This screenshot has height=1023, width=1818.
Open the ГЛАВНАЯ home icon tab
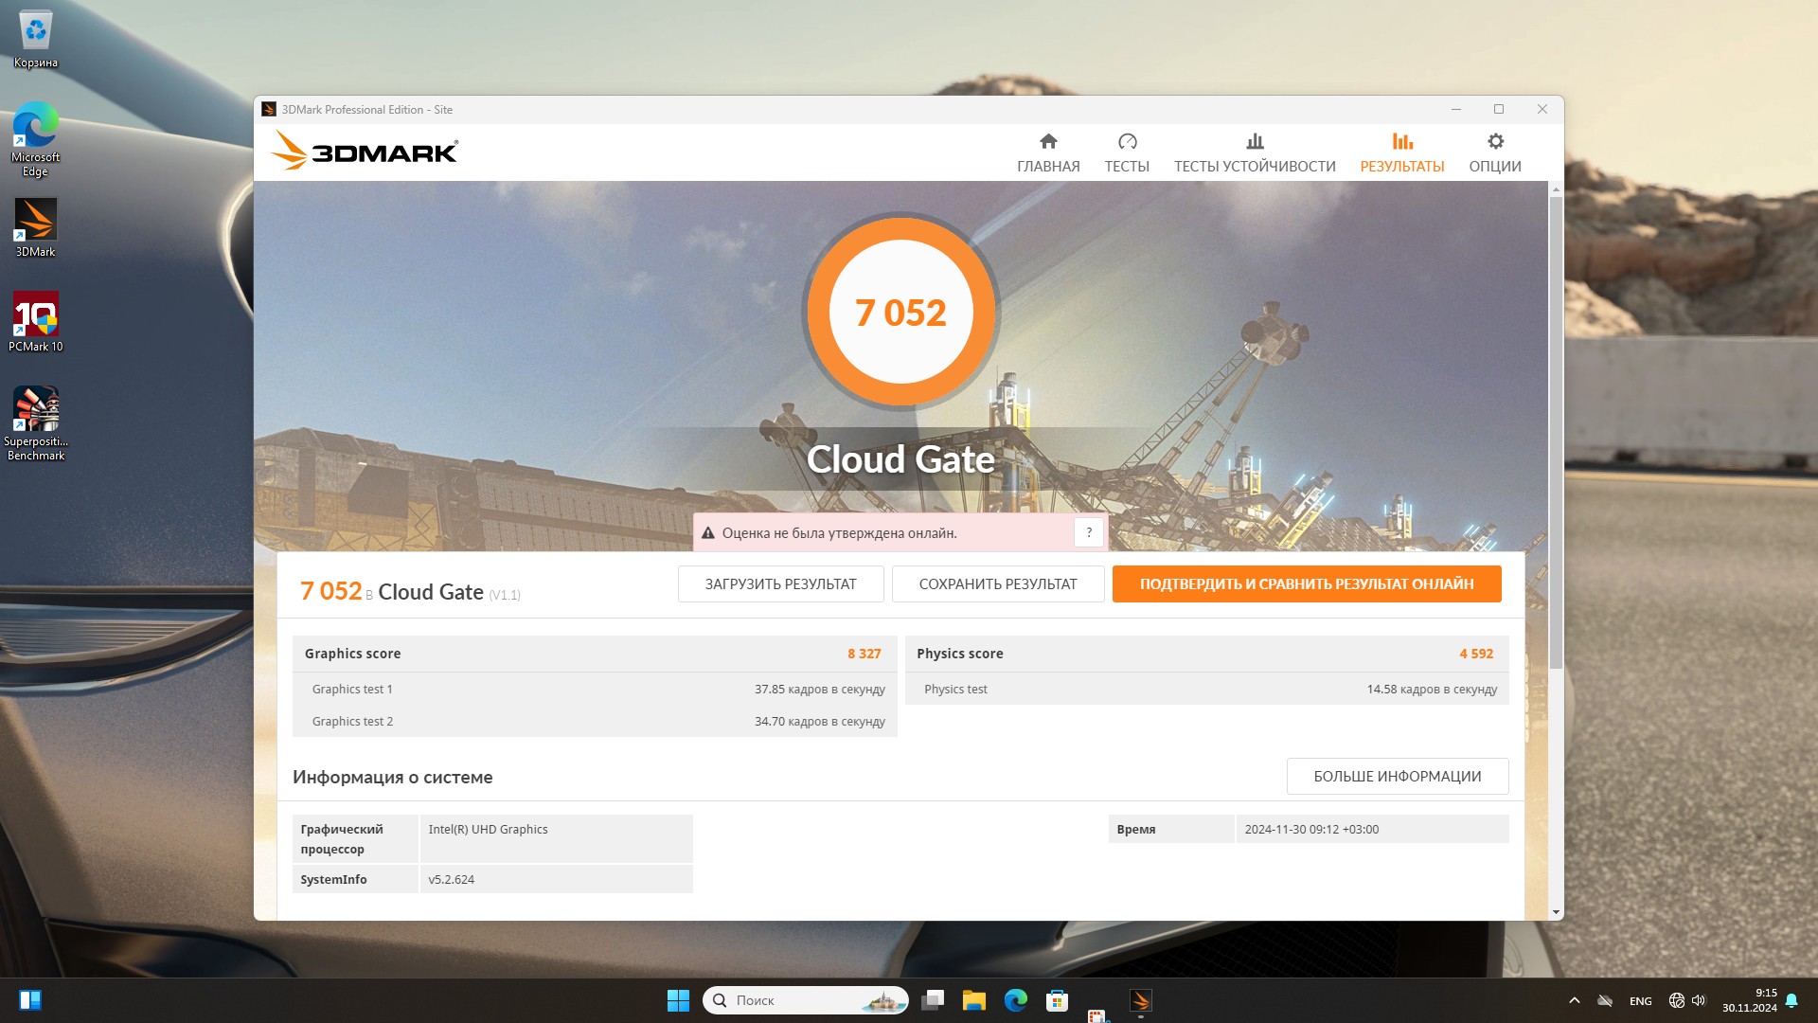pos(1047,152)
